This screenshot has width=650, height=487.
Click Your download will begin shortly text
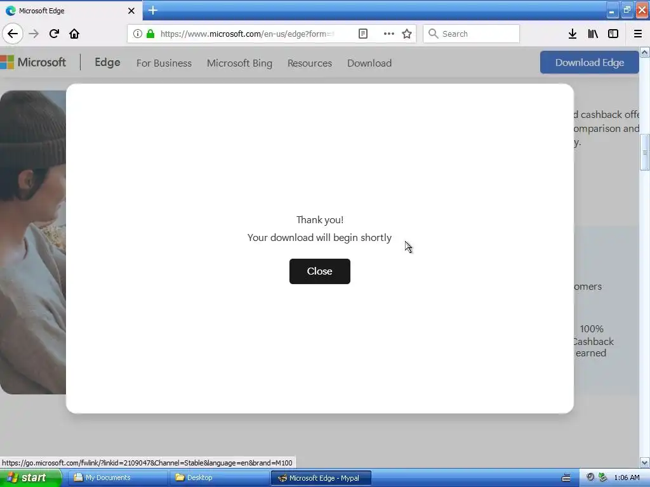(320, 238)
